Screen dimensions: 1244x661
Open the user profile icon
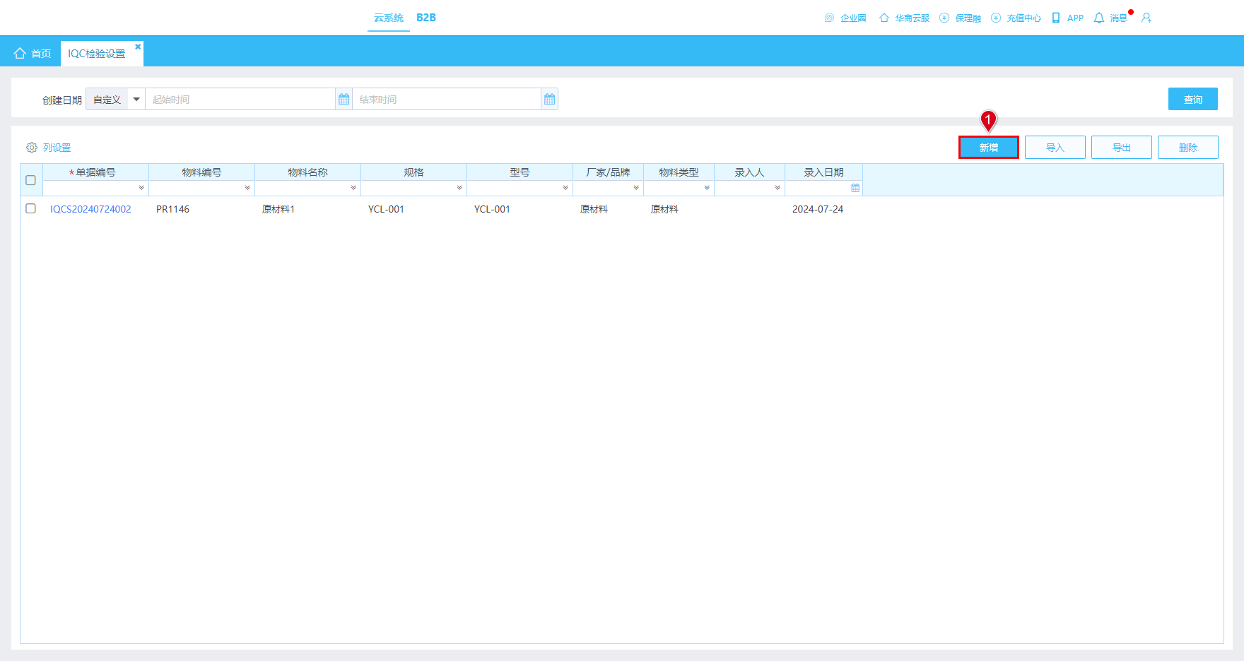coord(1146,18)
